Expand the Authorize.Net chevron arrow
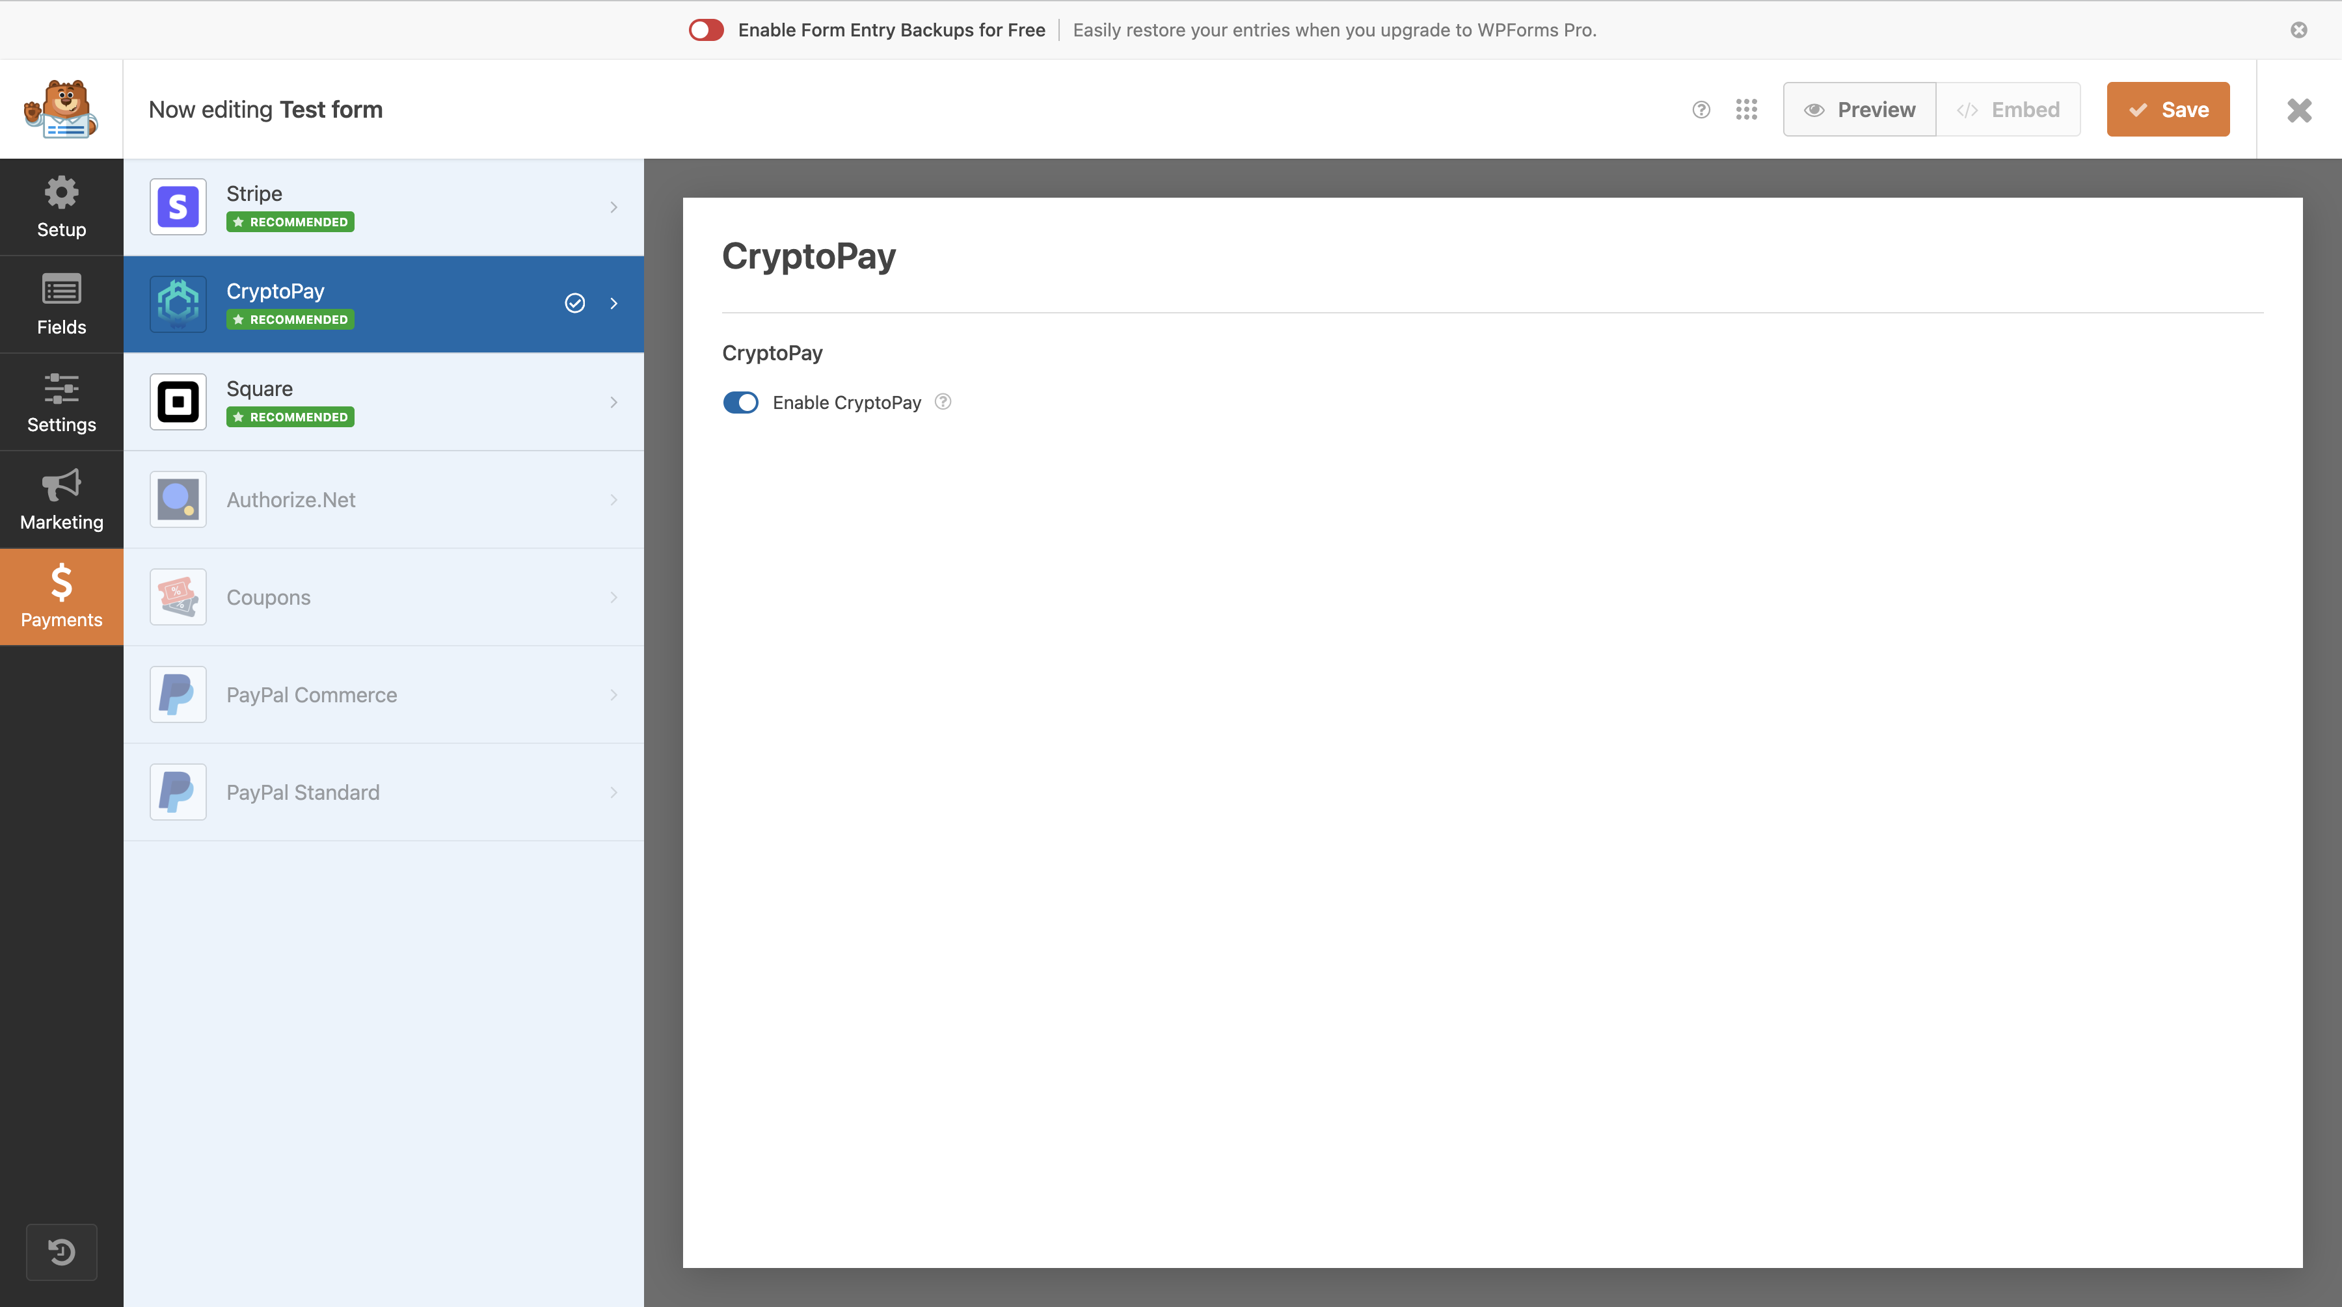Viewport: 2342px width, 1307px height. point(613,500)
